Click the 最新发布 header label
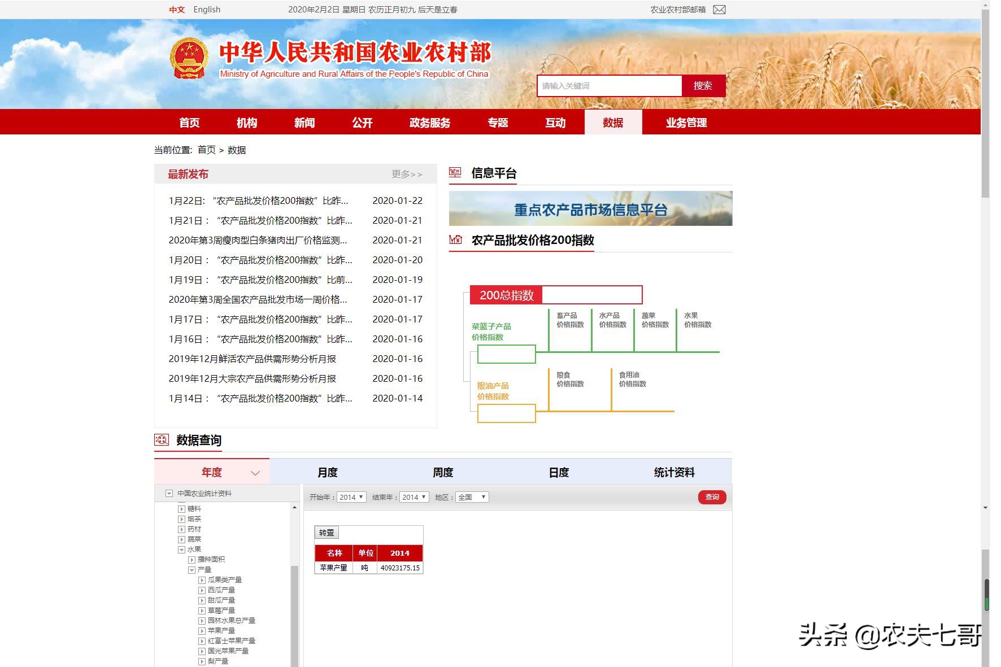This screenshot has width=1001, height=667. [x=187, y=175]
